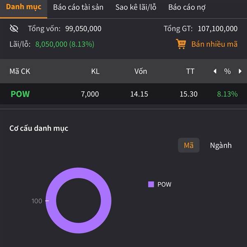Sort by the TT column header
Image resolution: width=247 pixels, height=247 pixels.
(x=190, y=71)
